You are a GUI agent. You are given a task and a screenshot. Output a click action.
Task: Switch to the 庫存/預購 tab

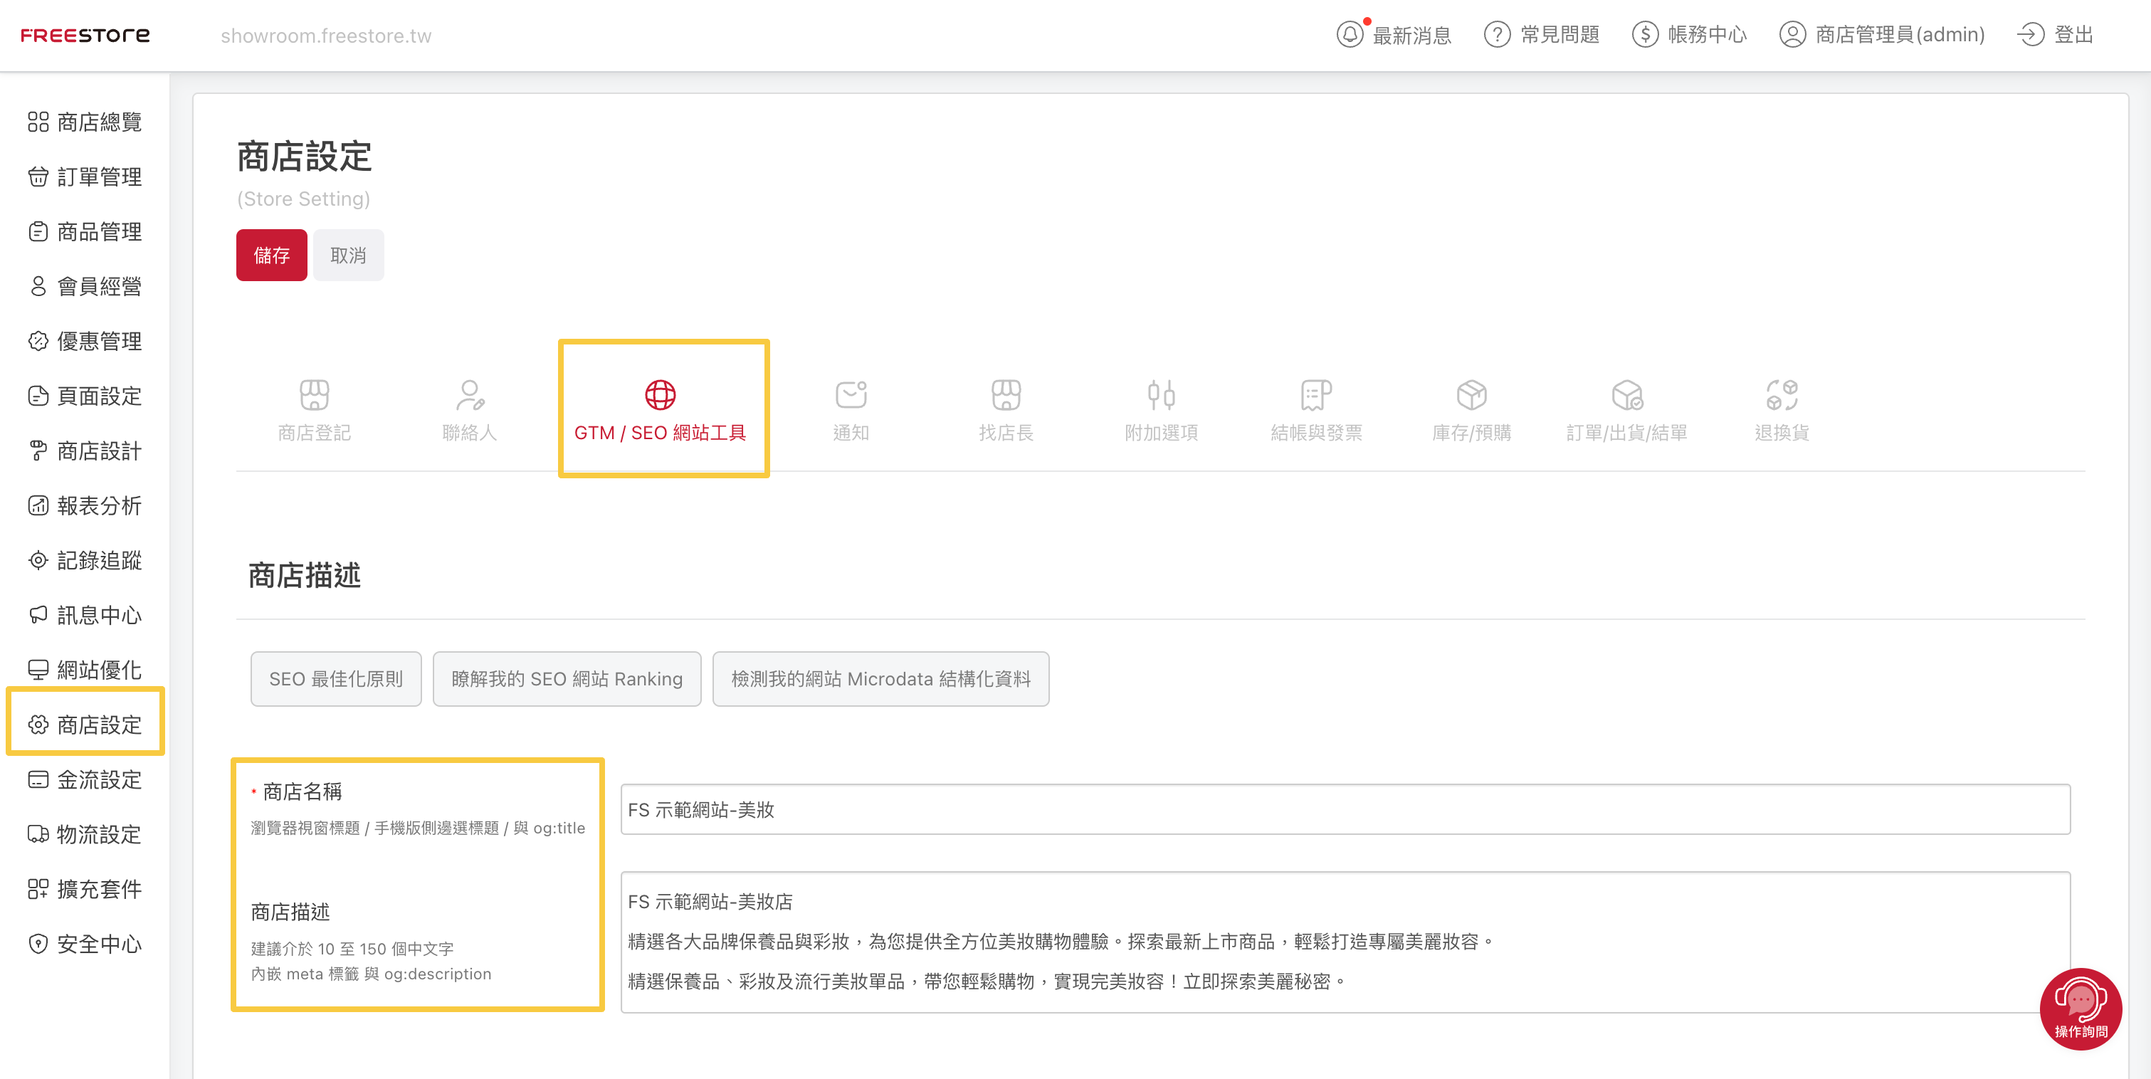point(1471,410)
